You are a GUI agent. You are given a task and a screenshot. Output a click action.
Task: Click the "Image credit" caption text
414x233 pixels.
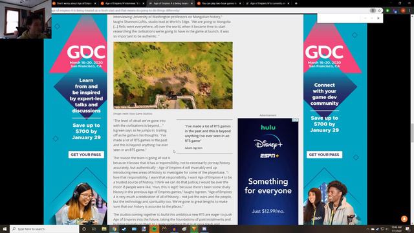tap(133, 114)
